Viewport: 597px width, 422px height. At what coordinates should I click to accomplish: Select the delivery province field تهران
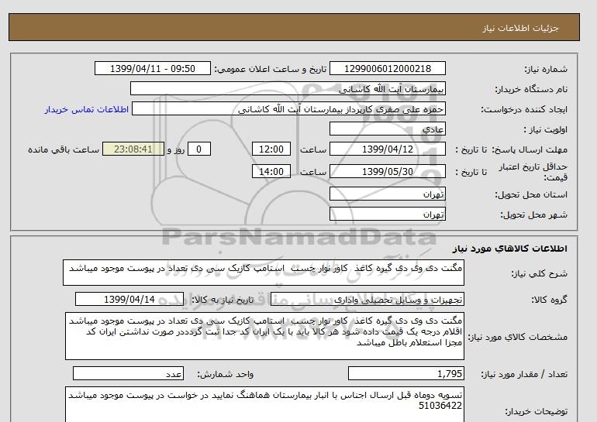click(x=387, y=194)
